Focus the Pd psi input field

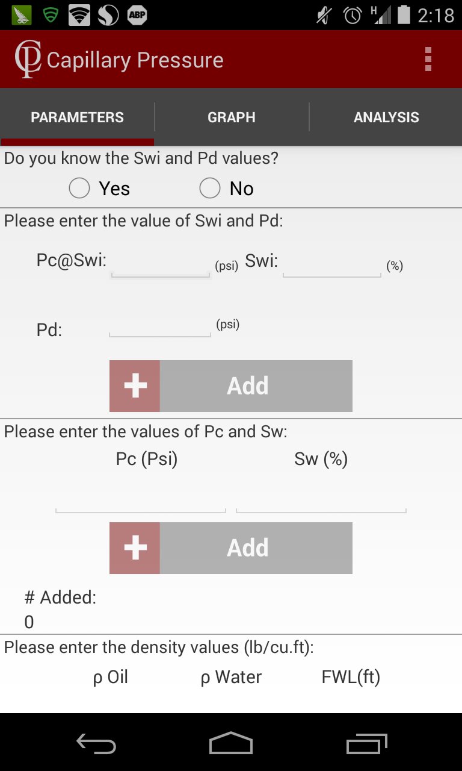click(160, 325)
